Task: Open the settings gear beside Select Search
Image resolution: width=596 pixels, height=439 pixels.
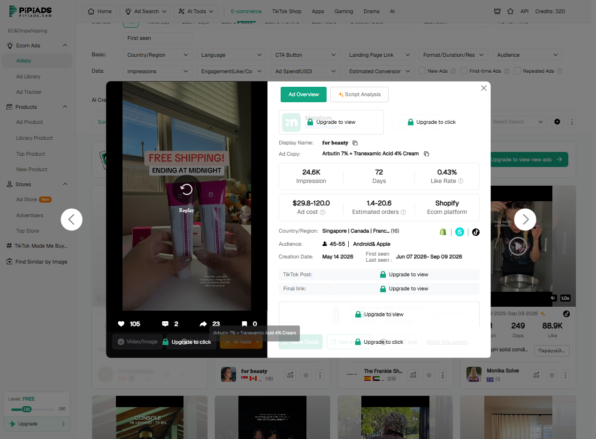Action: tap(557, 122)
